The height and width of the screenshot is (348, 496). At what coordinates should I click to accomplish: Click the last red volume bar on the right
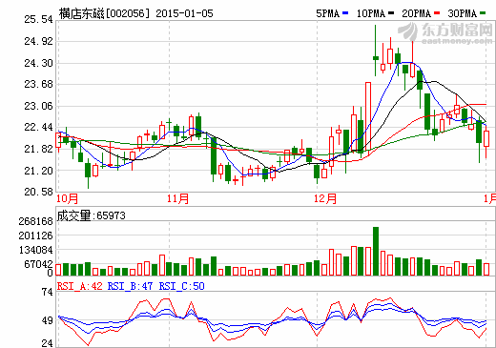[x=486, y=269]
